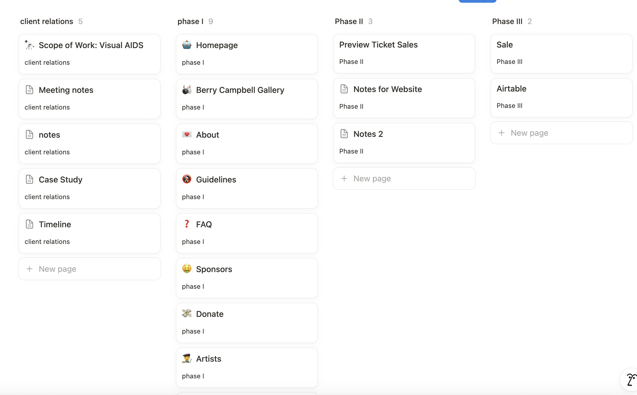The width and height of the screenshot is (637, 395).
Task: Click the flying money icon beside Donate
Action: [x=187, y=314]
